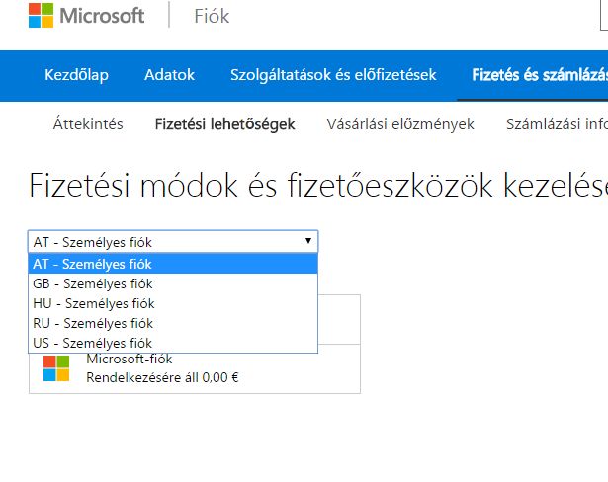Go to the Kezdőlap tab
Screen dimensions: 608x482
[x=76, y=75]
